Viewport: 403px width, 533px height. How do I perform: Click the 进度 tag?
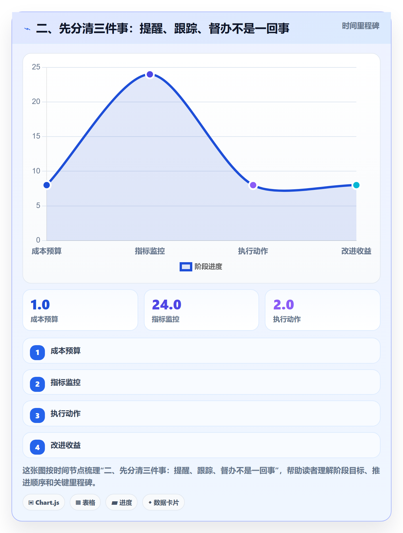(121, 502)
